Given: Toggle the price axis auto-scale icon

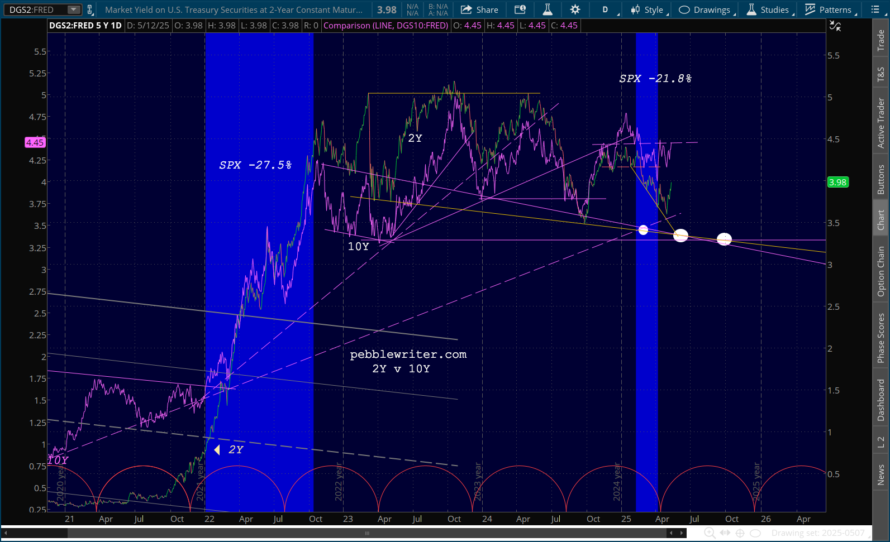Looking at the screenshot, I should [835, 26].
